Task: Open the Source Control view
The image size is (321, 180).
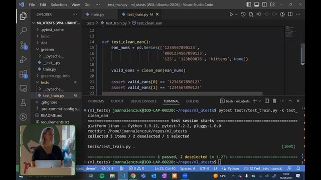Action: [24, 45]
